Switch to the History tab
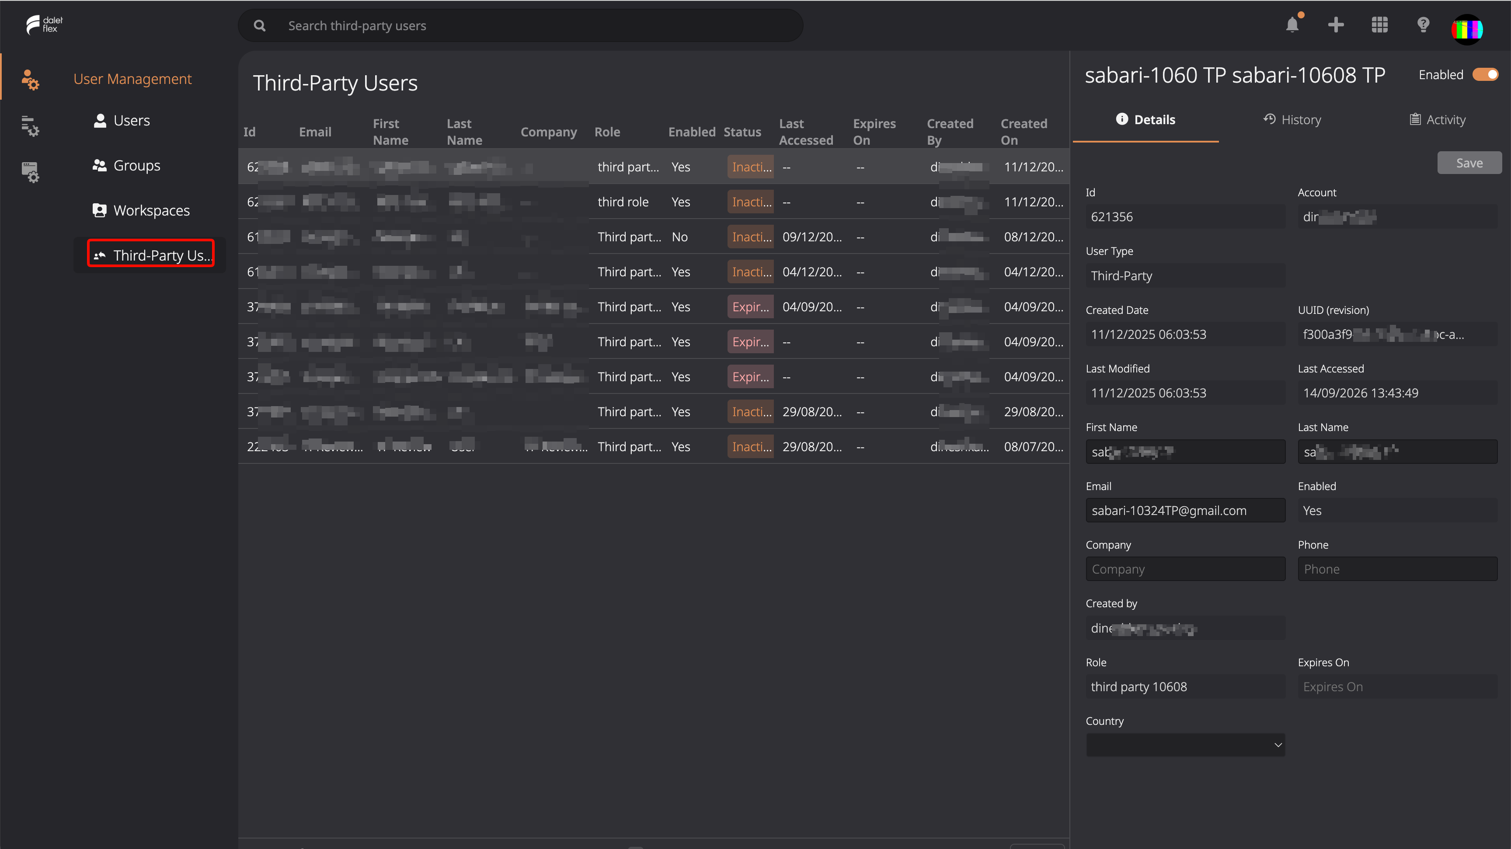This screenshot has height=849, width=1511. pos(1292,120)
